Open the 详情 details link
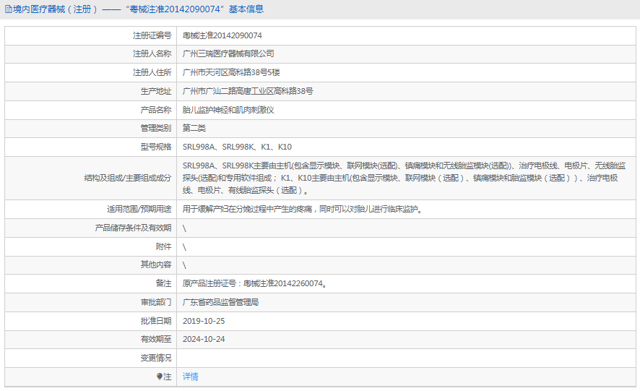Image resolution: width=640 pixels, height=391 pixels. pos(190,377)
